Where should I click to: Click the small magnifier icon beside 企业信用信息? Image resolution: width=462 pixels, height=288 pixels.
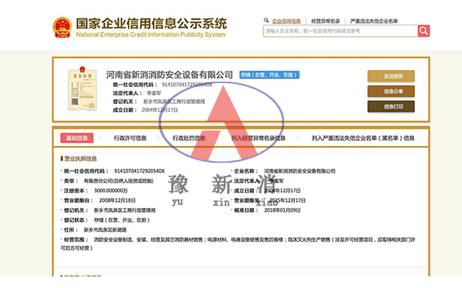coord(266,20)
